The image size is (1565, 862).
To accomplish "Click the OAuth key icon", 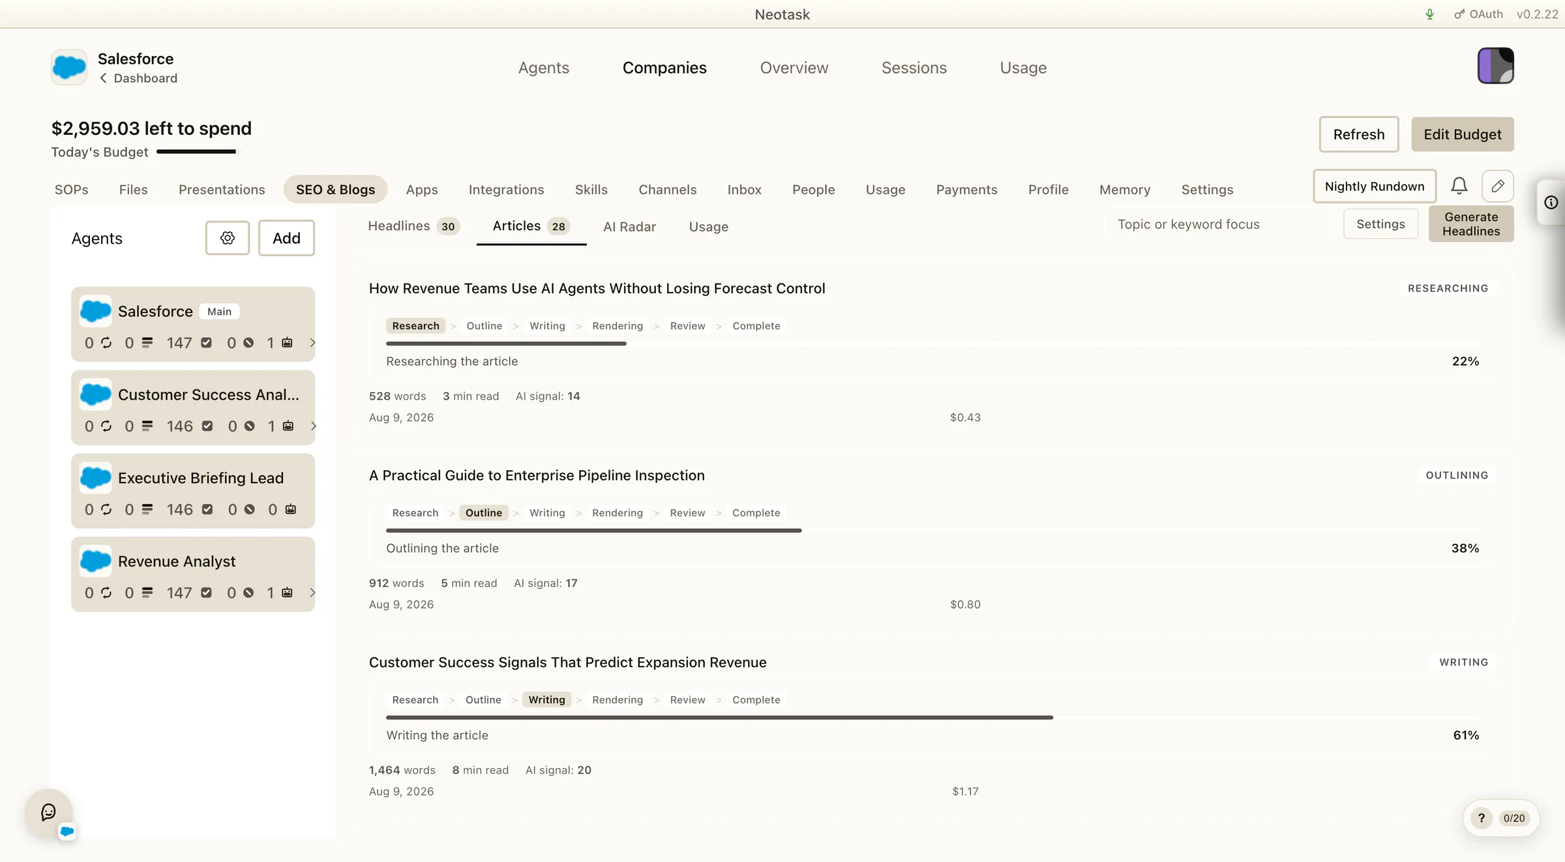I will pos(1459,14).
